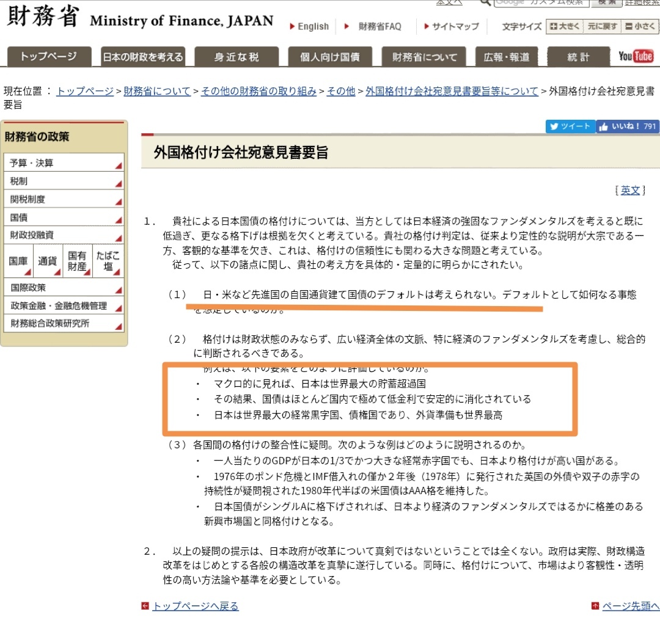
Task: Switch to 身近な税 navigation tab
Action: pos(236,57)
